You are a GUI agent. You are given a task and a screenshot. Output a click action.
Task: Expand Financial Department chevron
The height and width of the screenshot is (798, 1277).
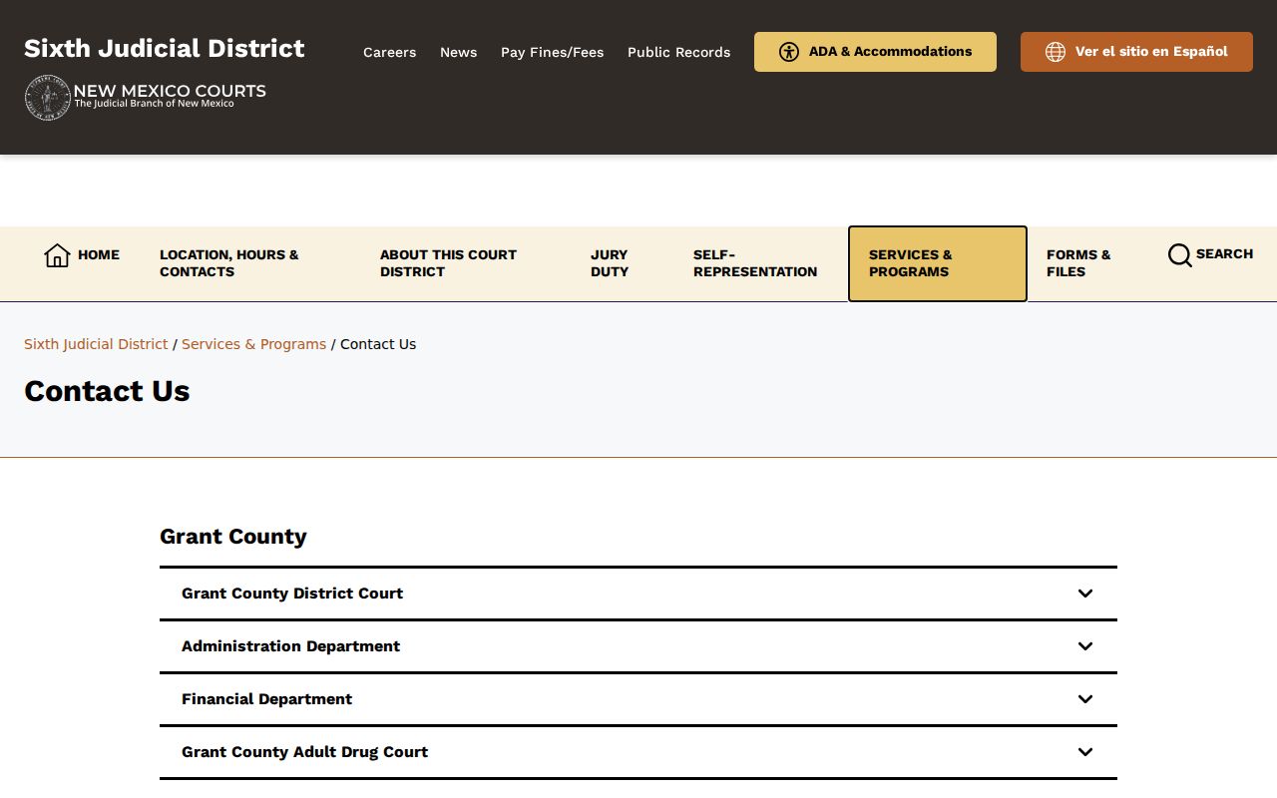pyautogui.click(x=1085, y=699)
